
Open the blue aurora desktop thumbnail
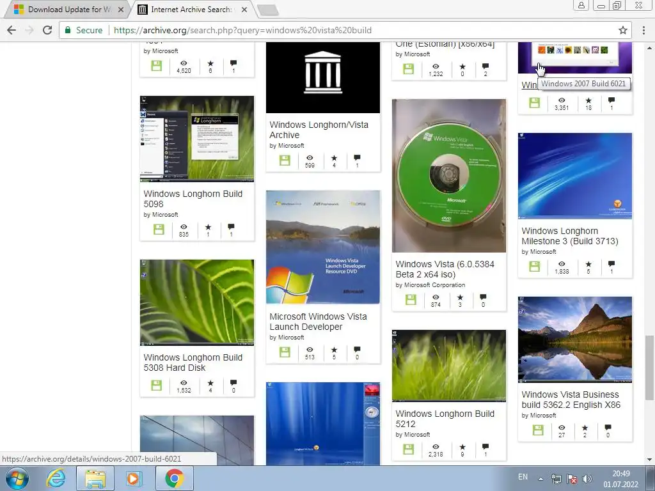(323, 424)
